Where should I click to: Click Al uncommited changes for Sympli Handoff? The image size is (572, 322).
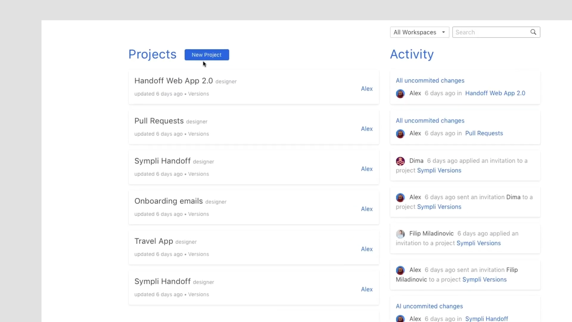coord(429,306)
